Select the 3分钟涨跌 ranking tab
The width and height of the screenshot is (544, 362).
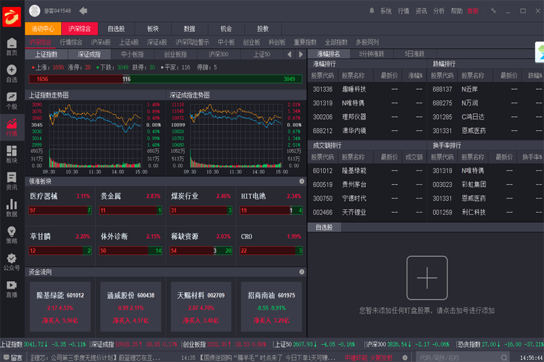371,54
